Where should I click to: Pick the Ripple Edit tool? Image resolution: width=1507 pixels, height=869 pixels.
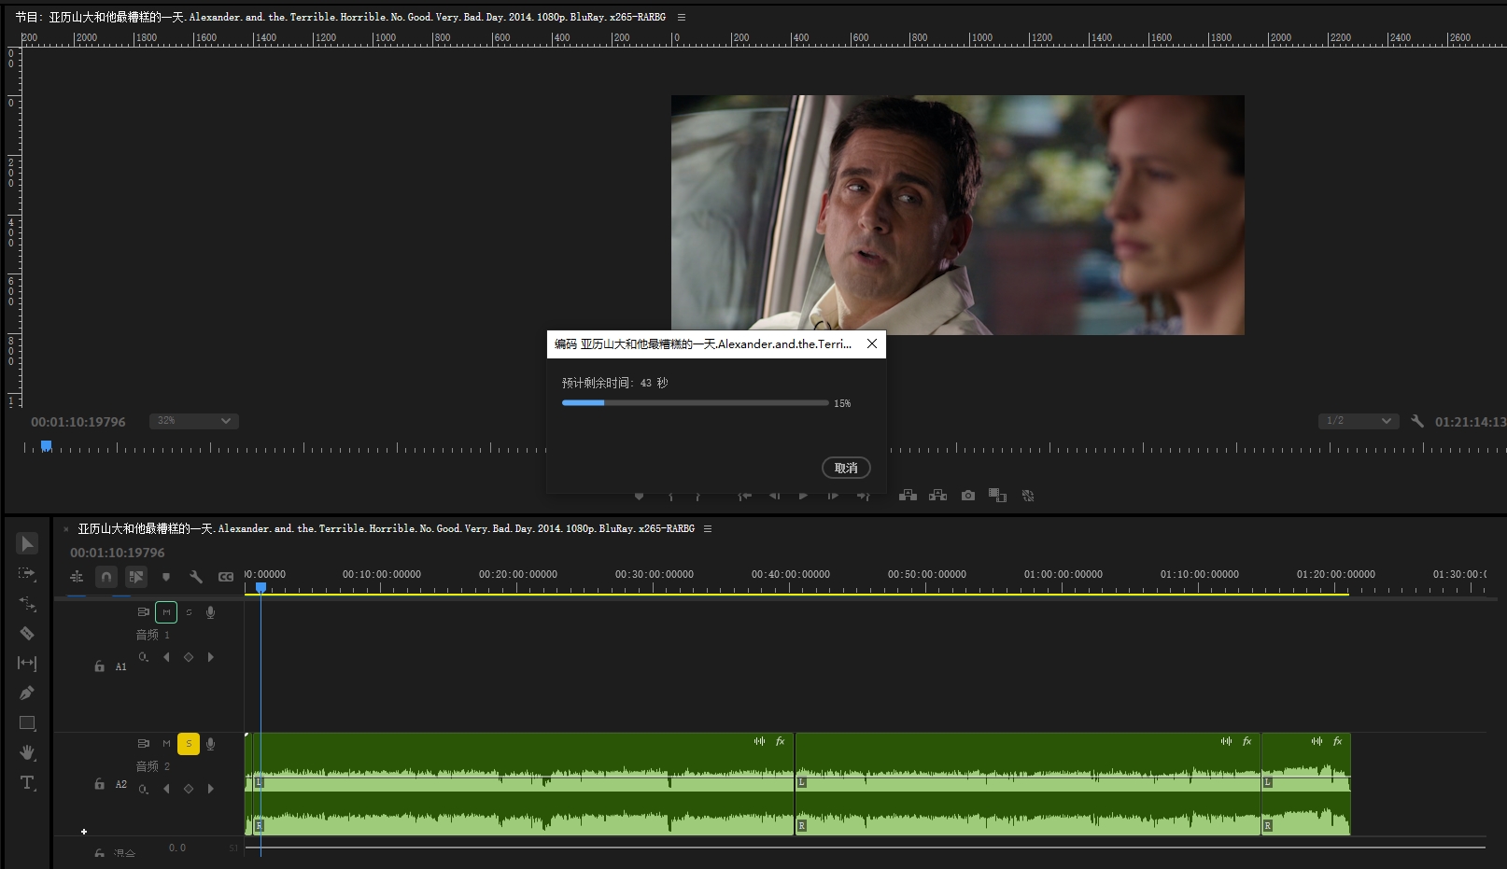[27, 604]
